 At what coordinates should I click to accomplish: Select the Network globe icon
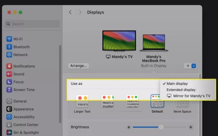pyautogui.click(x=9, y=55)
